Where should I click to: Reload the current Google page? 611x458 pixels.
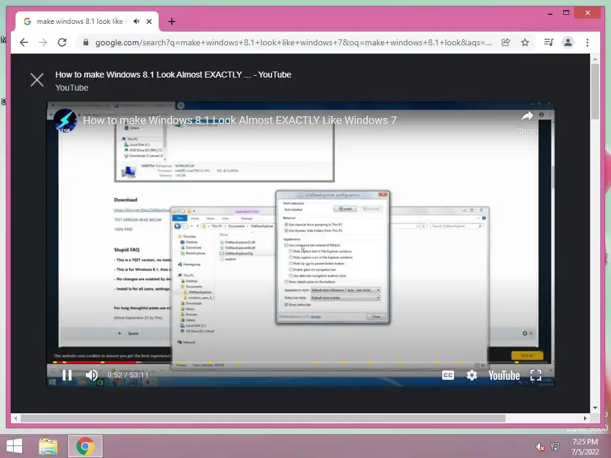point(62,42)
